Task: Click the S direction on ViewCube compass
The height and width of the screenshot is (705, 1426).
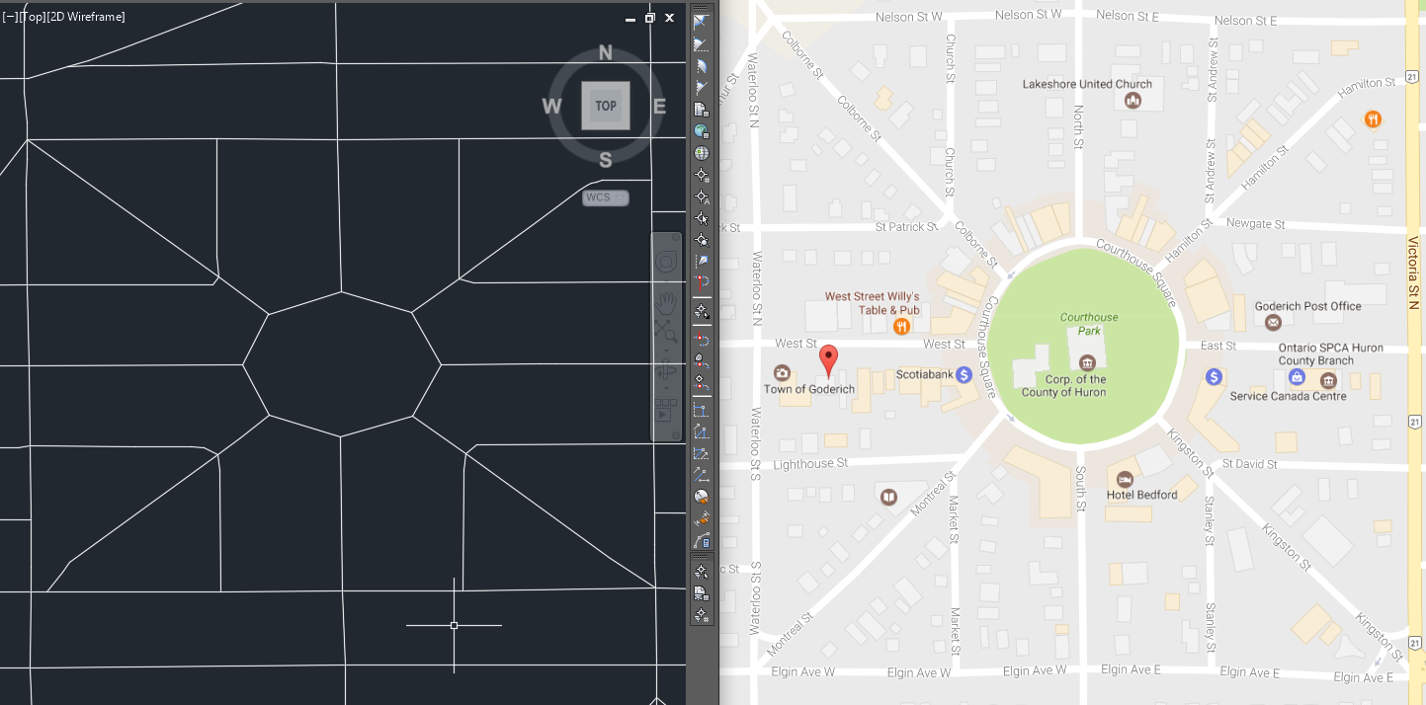Action: point(606,160)
